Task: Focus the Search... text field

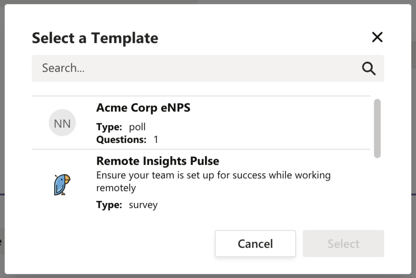Action: [208, 68]
